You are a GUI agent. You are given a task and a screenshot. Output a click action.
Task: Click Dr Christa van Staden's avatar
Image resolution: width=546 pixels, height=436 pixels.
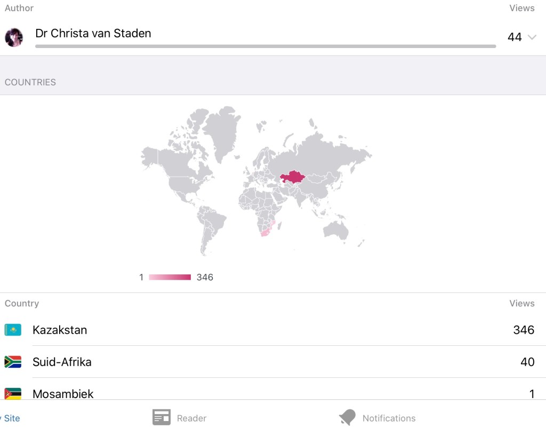point(14,37)
